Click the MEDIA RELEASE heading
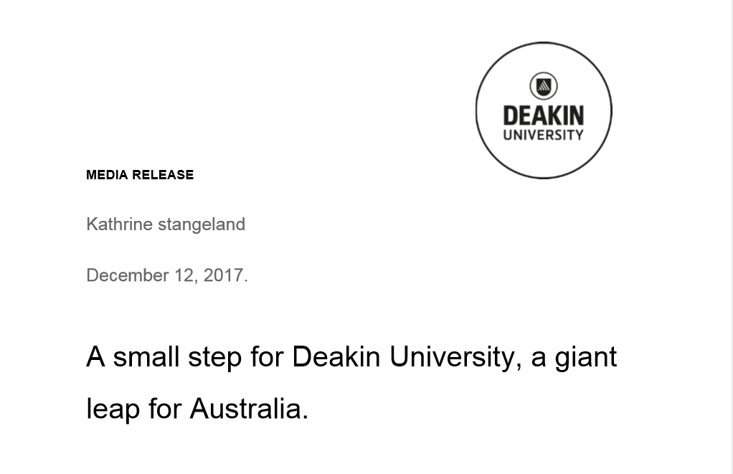 (140, 175)
